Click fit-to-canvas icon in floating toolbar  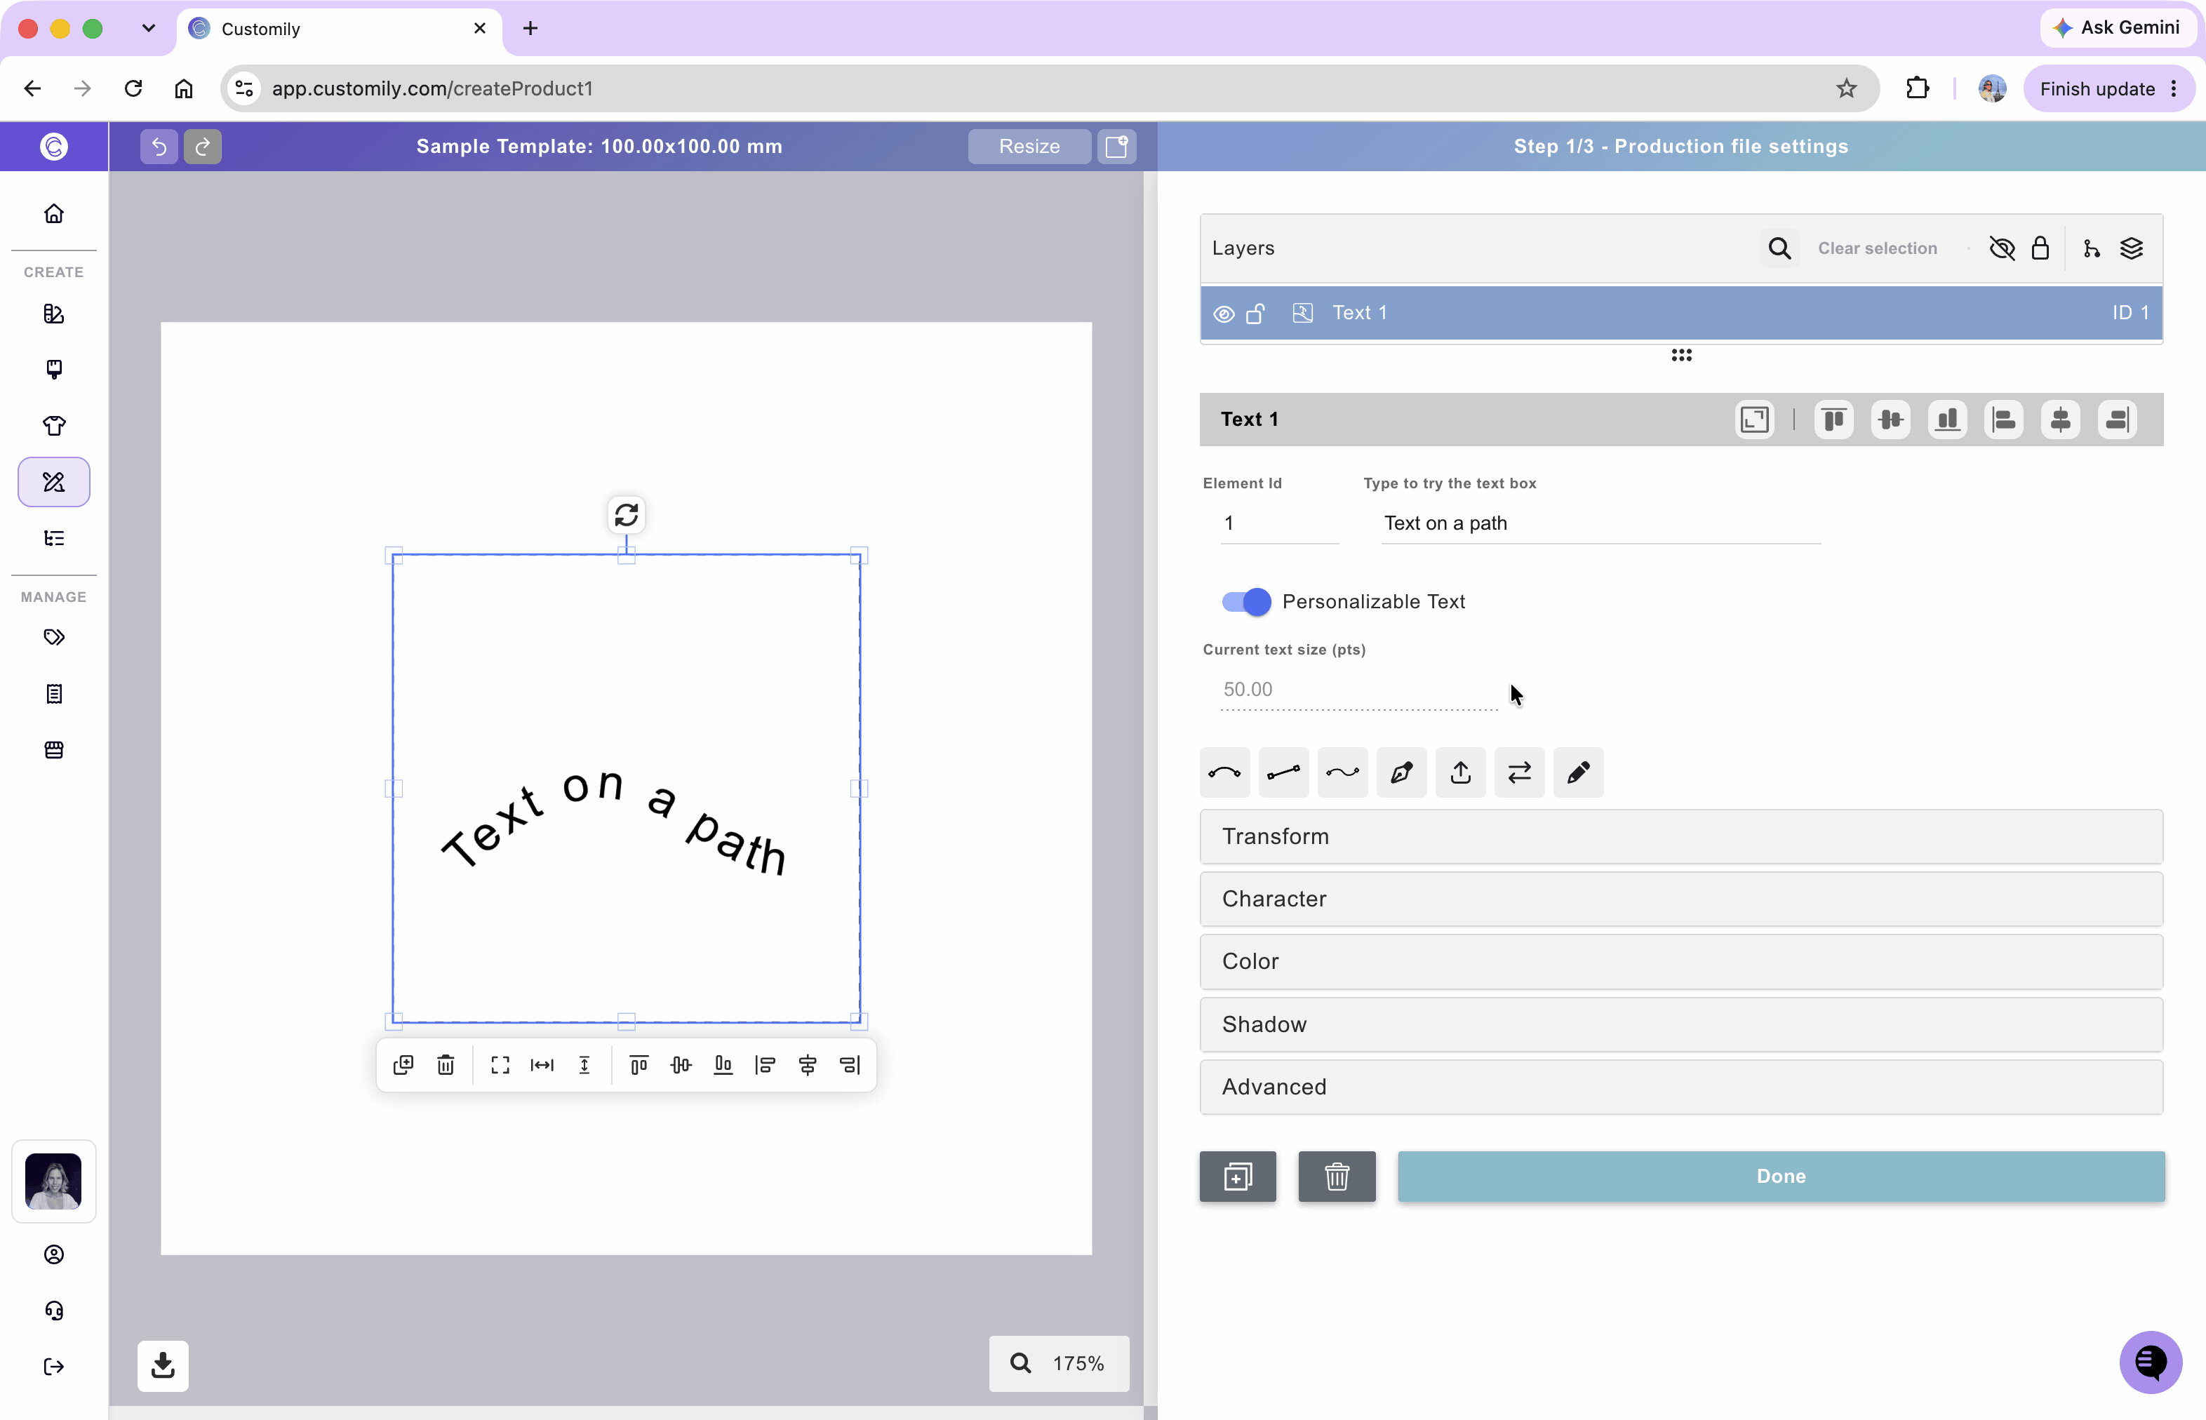pyautogui.click(x=500, y=1065)
